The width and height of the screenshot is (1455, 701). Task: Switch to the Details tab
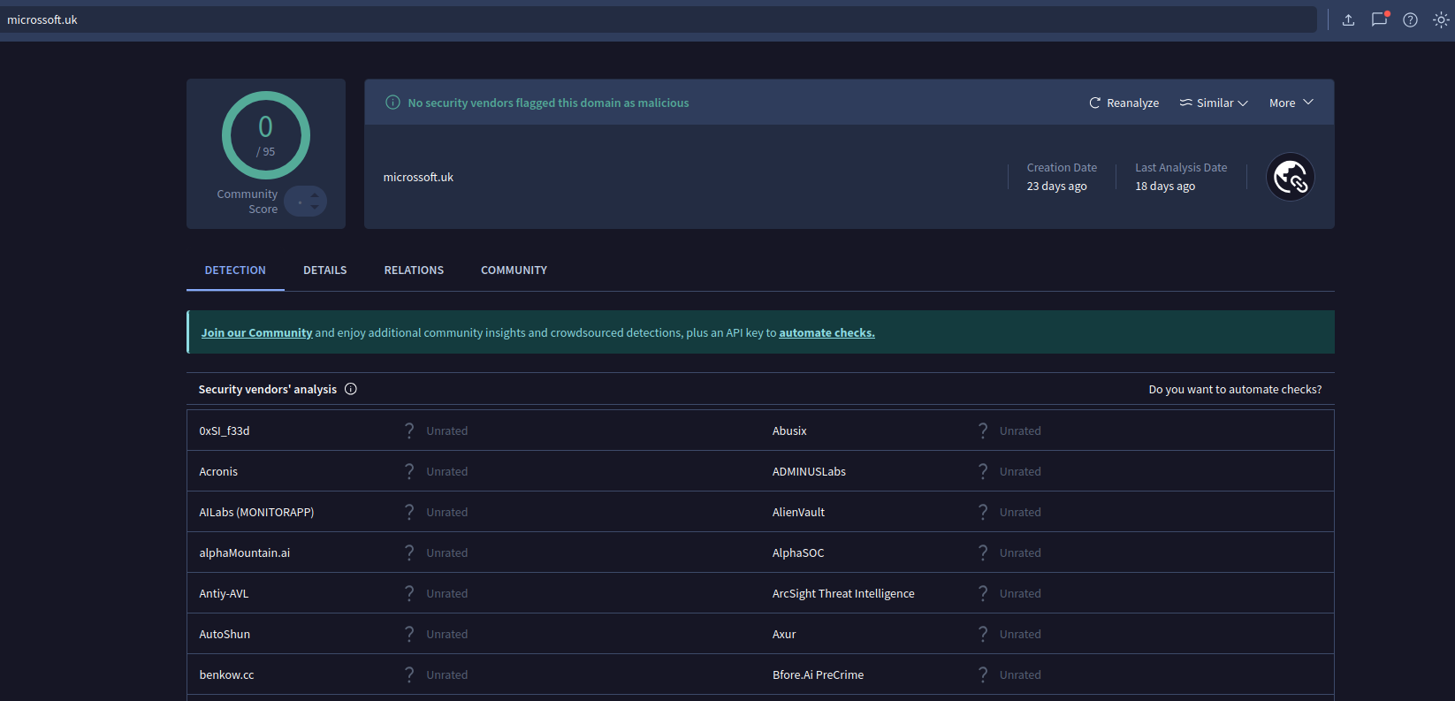324,270
